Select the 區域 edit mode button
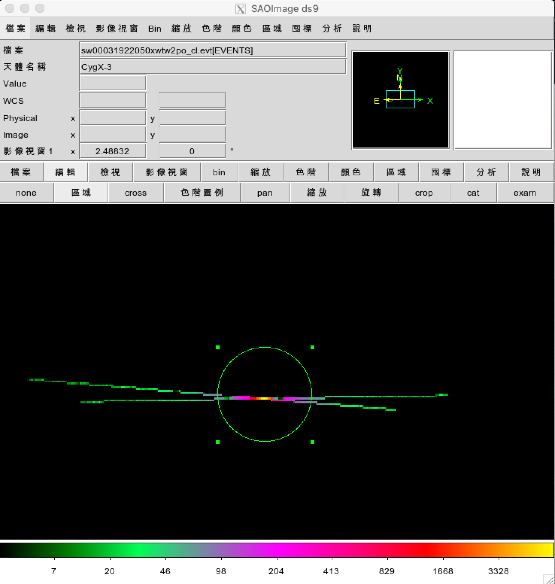 coord(81,193)
